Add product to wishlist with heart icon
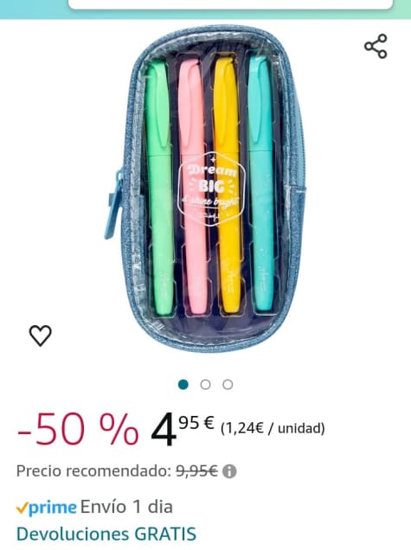The height and width of the screenshot is (550, 411). point(41,336)
